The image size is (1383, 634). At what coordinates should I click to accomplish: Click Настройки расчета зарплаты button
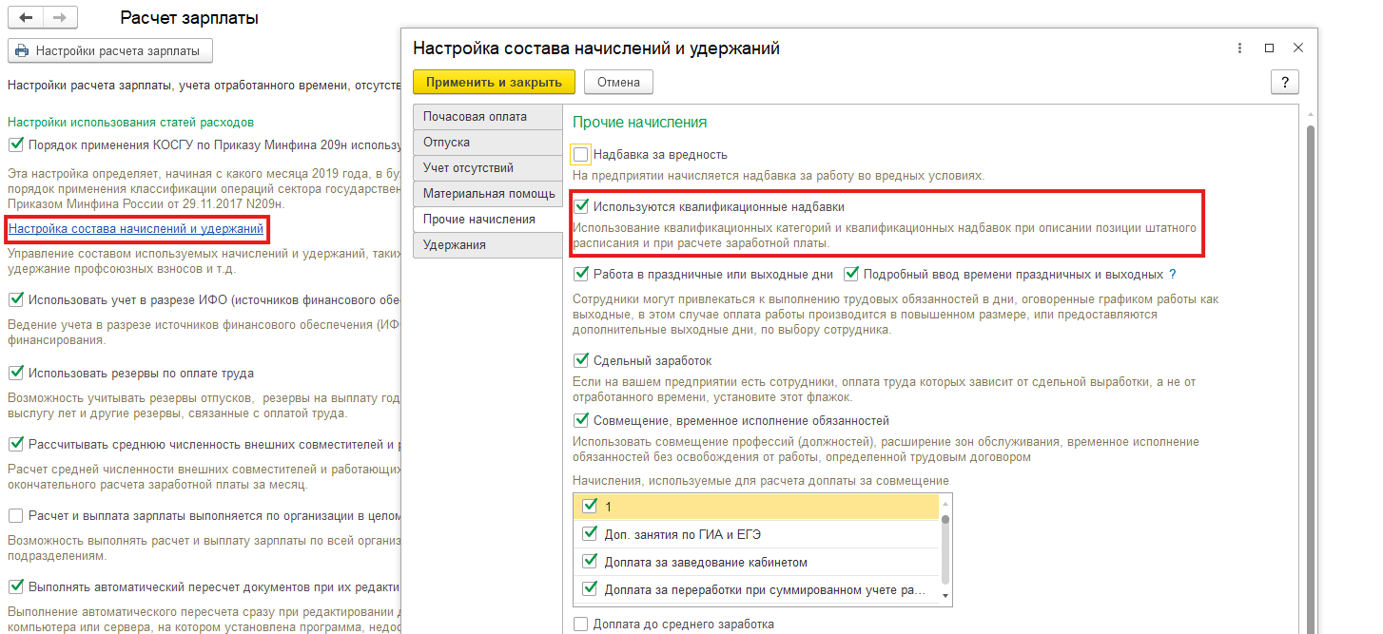[x=110, y=50]
